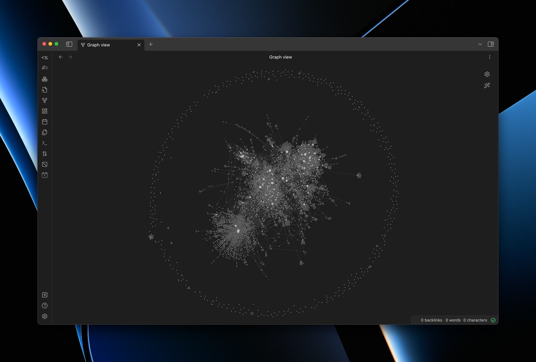Click the binary digits ribbon icon
Viewport: 536px width, 362px height.
tap(44, 154)
